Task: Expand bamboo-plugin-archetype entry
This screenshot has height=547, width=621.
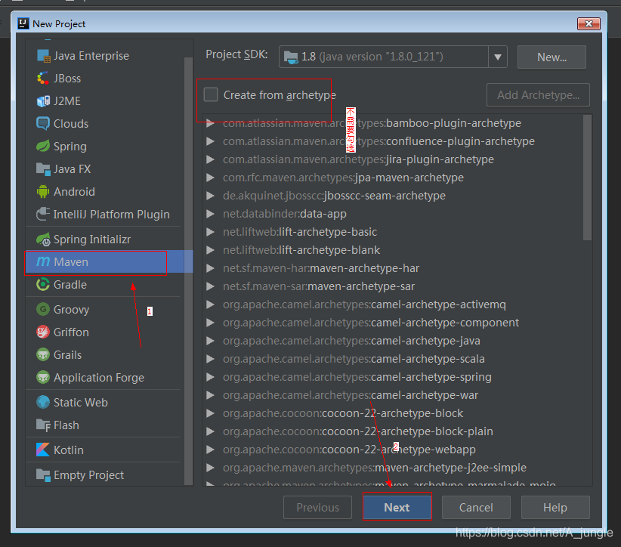Action: (210, 123)
